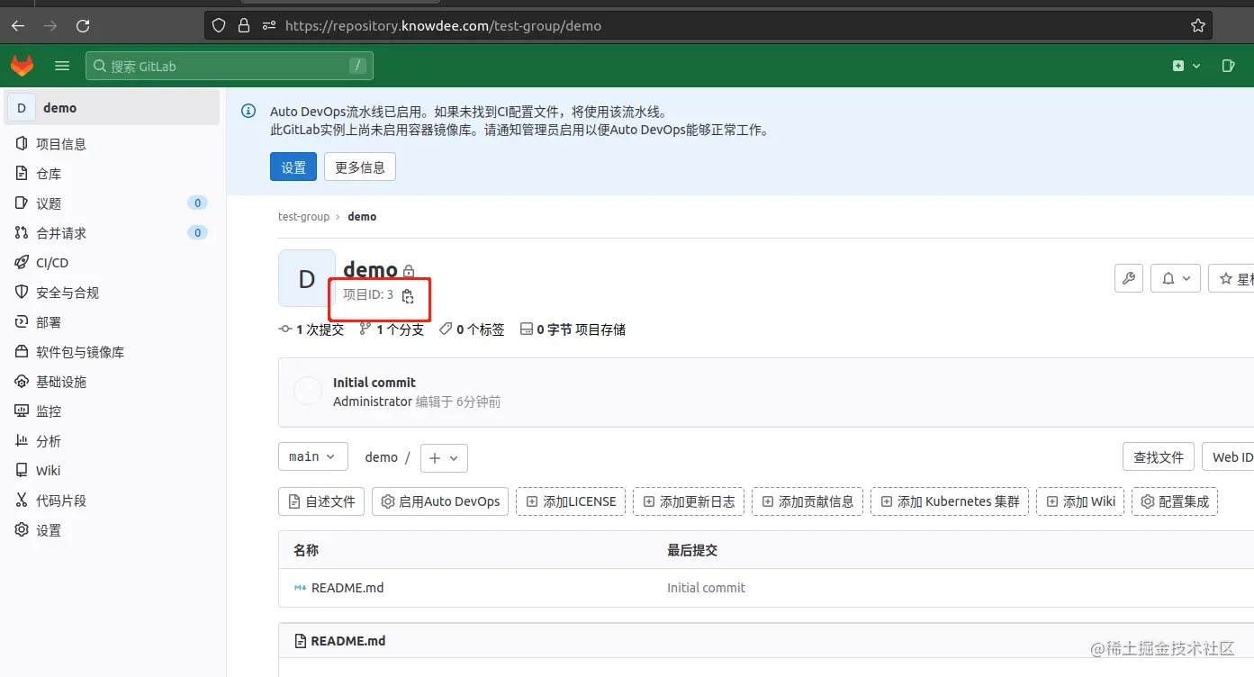Open the hamburger menu beside the GitLab logo
The image size is (1254, 677).
click(62, 66)
